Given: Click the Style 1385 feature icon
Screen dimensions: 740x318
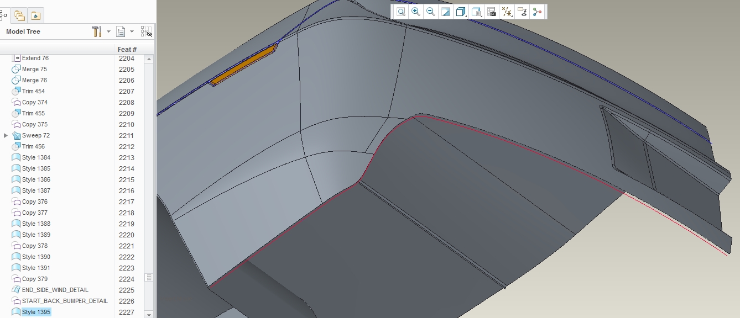Looking at the screenshot, I should tap(16, 168).
